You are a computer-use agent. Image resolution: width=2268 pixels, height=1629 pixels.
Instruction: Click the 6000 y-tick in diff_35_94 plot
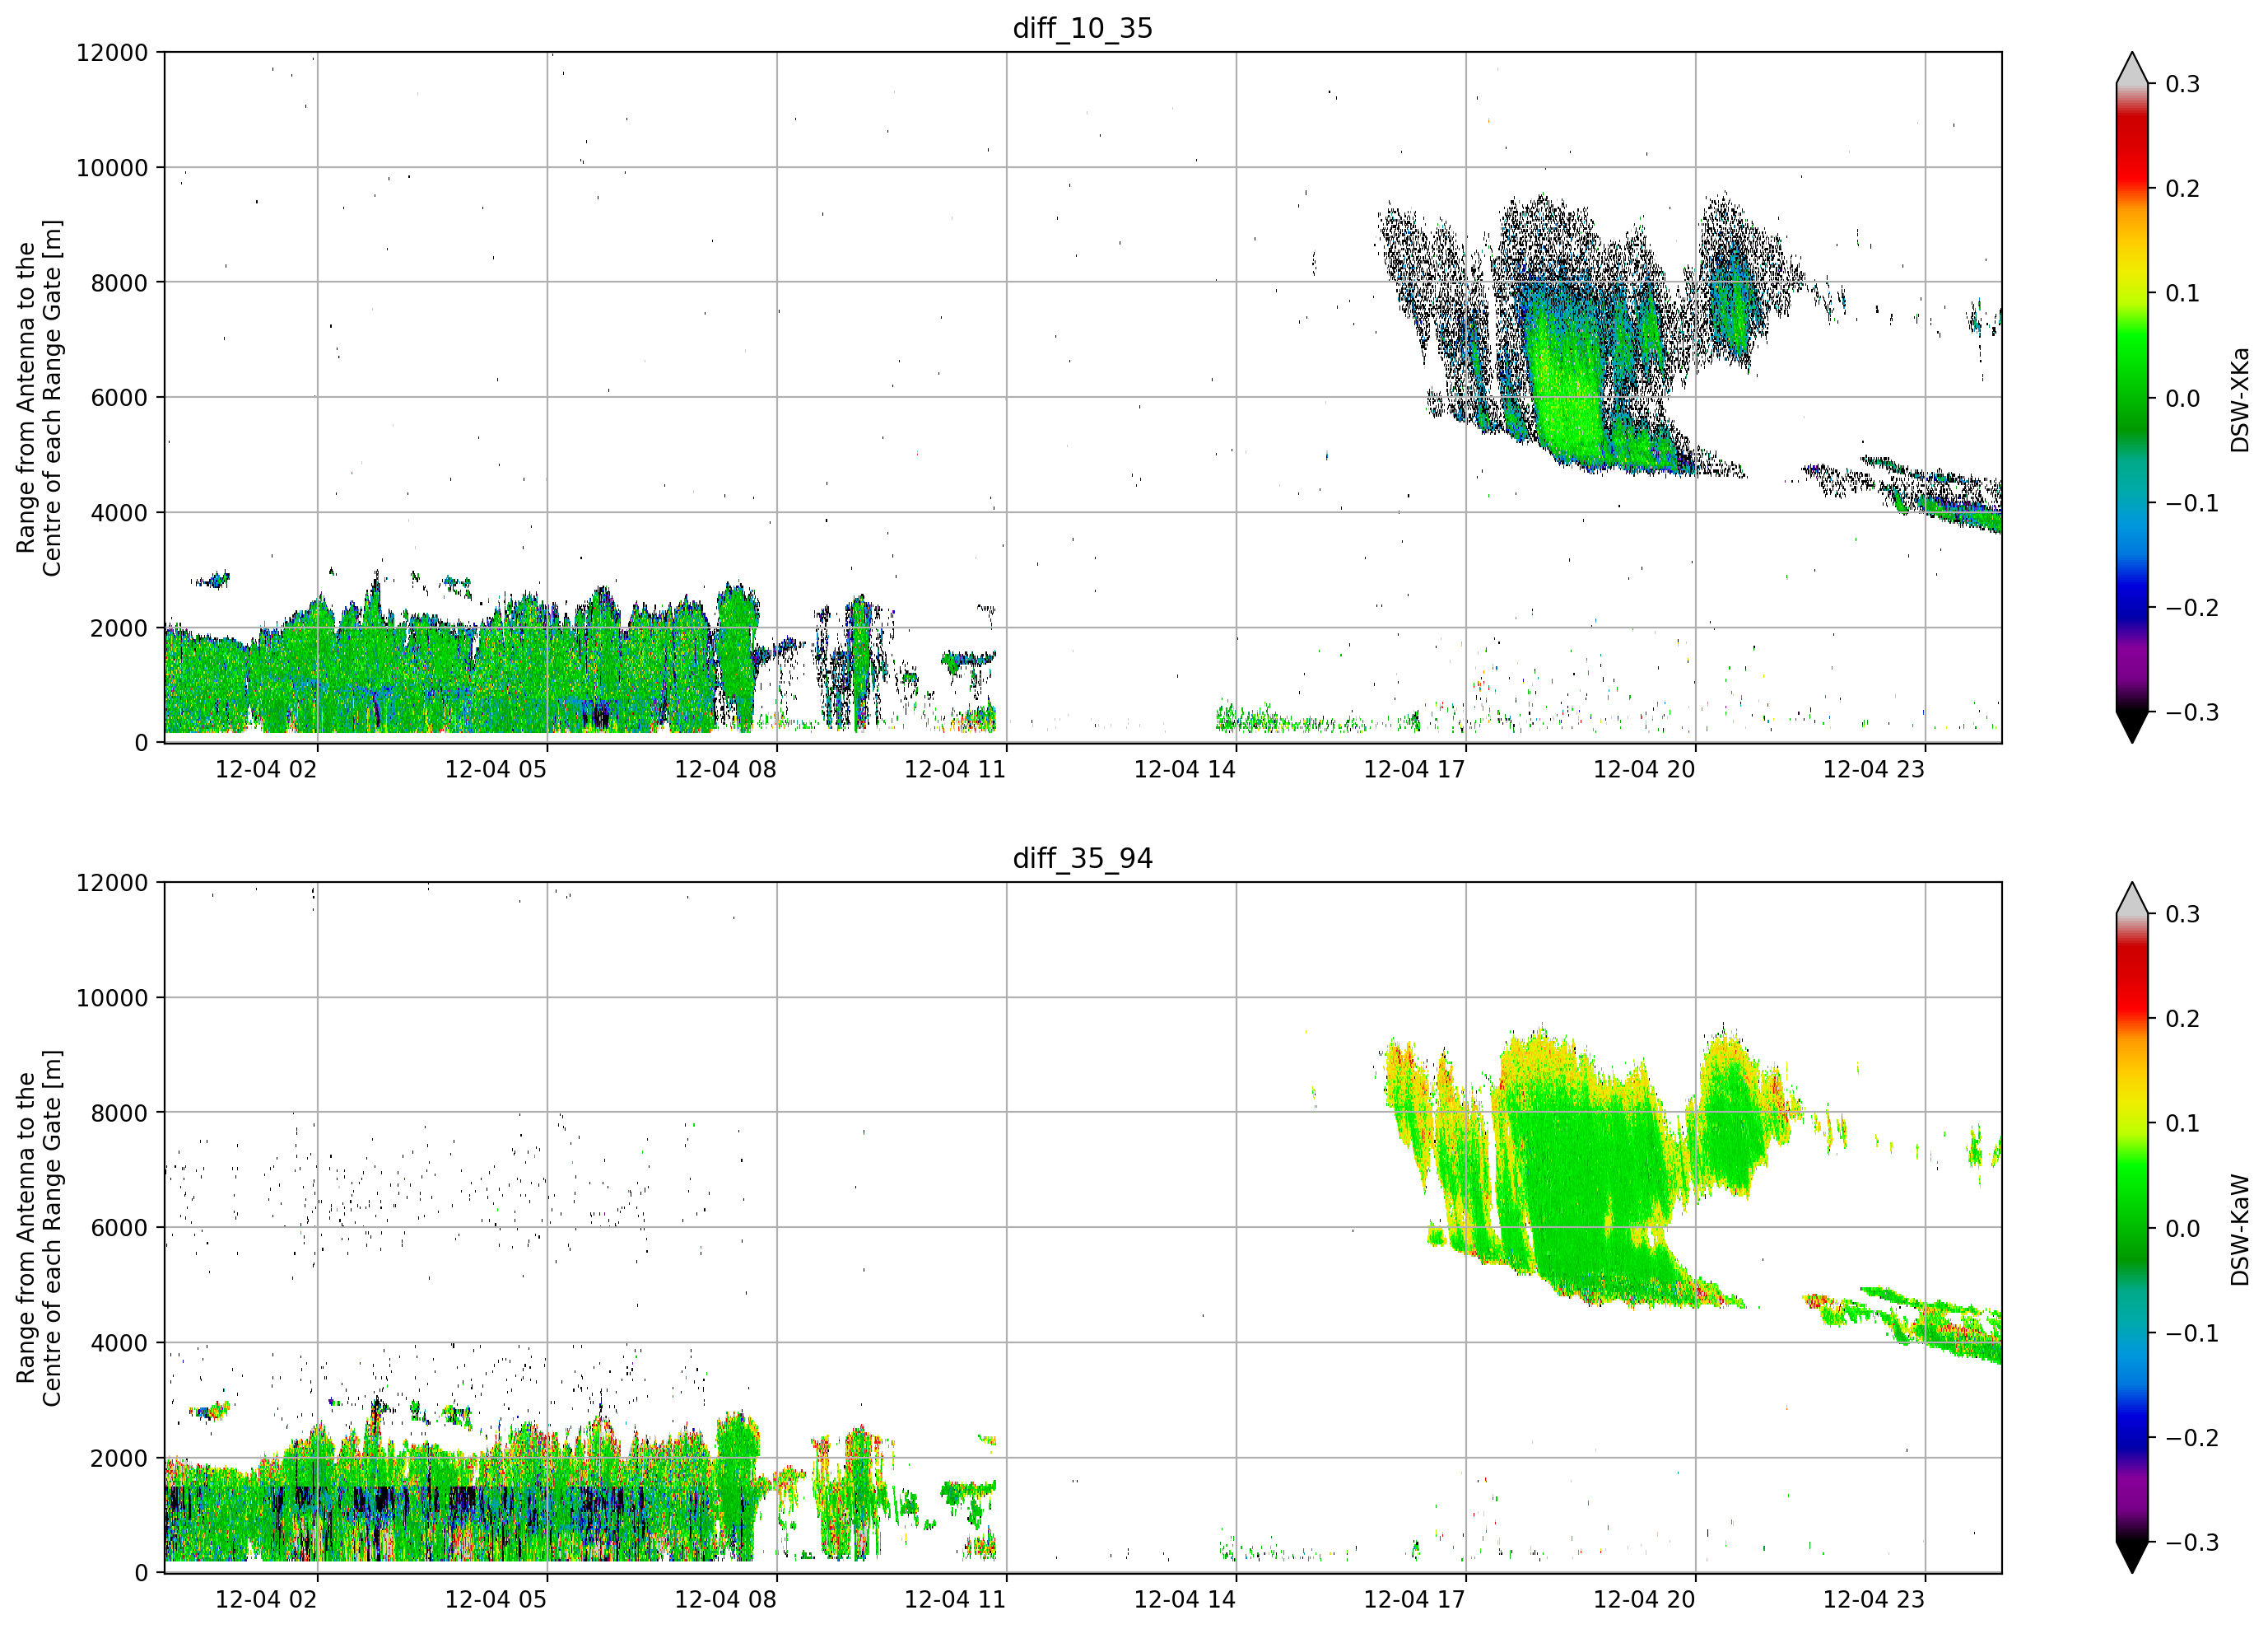(119, 1229)
